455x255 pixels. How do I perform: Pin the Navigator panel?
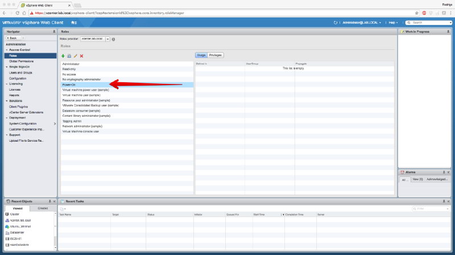pos(54,32)
